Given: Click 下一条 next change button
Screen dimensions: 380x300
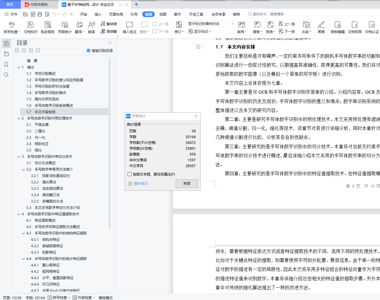Looking at the screenshot, I should (287, 31).
